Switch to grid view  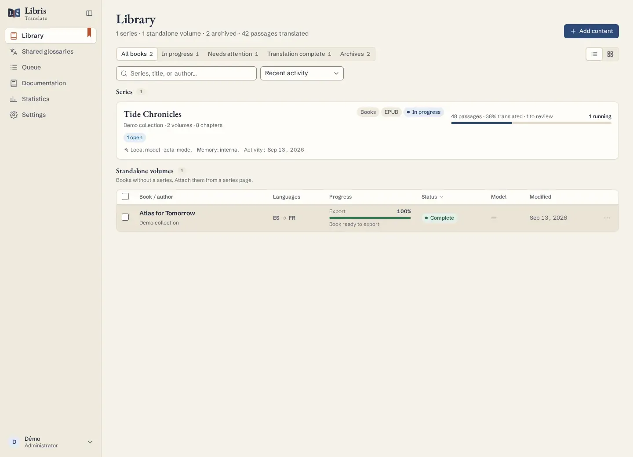point(610,54)
